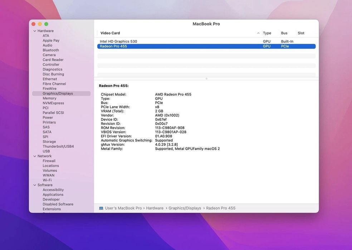
Task: Collapse the Network section chevron
Action: (35, 156)
